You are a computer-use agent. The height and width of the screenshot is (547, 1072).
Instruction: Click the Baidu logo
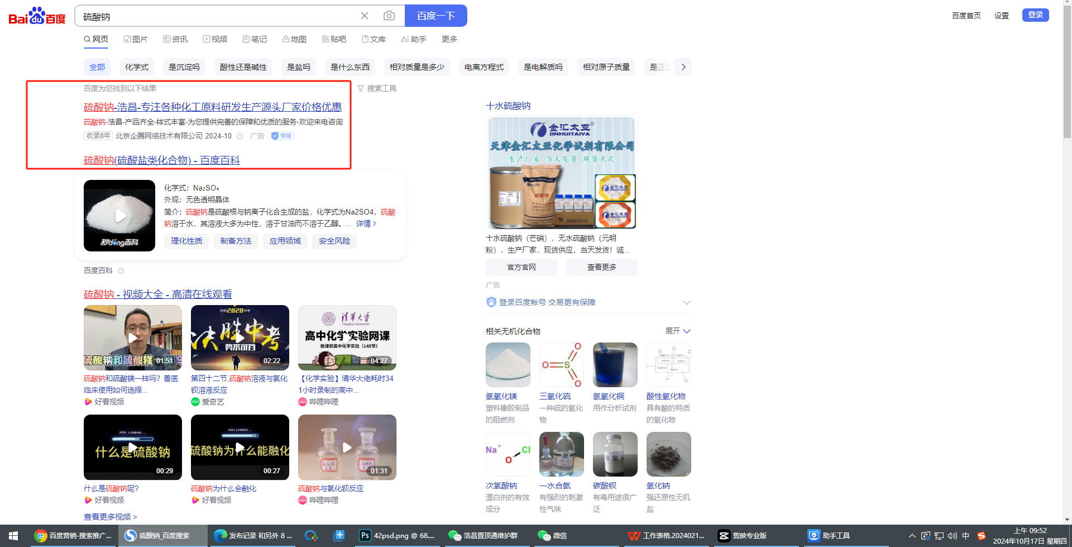37,16
